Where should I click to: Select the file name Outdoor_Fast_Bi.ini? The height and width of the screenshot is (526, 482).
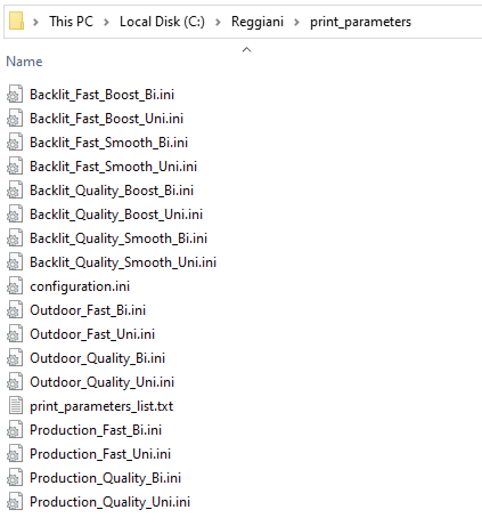88,310
